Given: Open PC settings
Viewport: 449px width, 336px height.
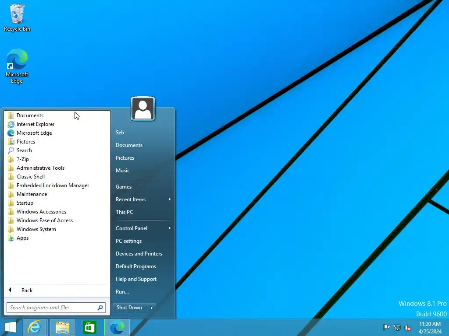Looking at the screenshot, I should (x=128, y=241).
